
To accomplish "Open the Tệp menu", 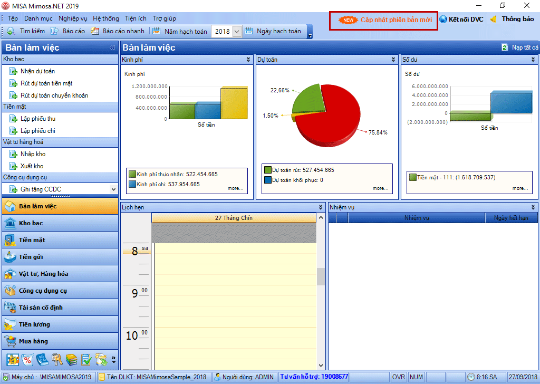I will (13, 18).
